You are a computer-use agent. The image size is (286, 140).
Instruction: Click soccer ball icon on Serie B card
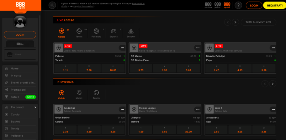[x=209, y=109]
